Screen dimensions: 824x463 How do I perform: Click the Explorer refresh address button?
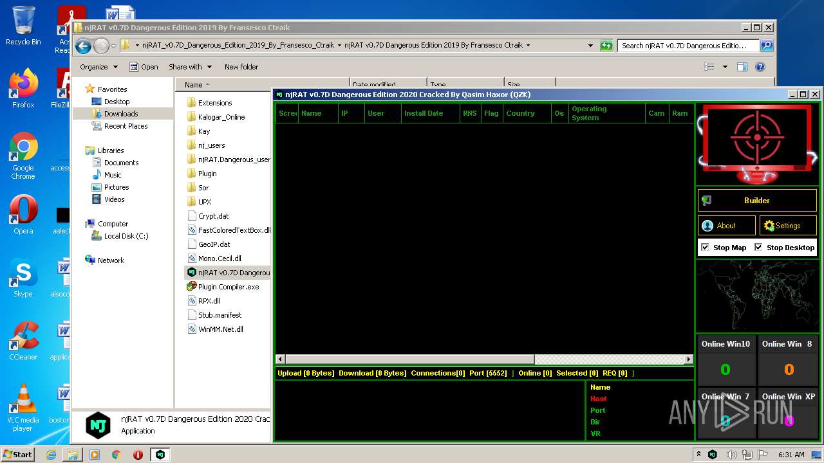pos(606,46)
